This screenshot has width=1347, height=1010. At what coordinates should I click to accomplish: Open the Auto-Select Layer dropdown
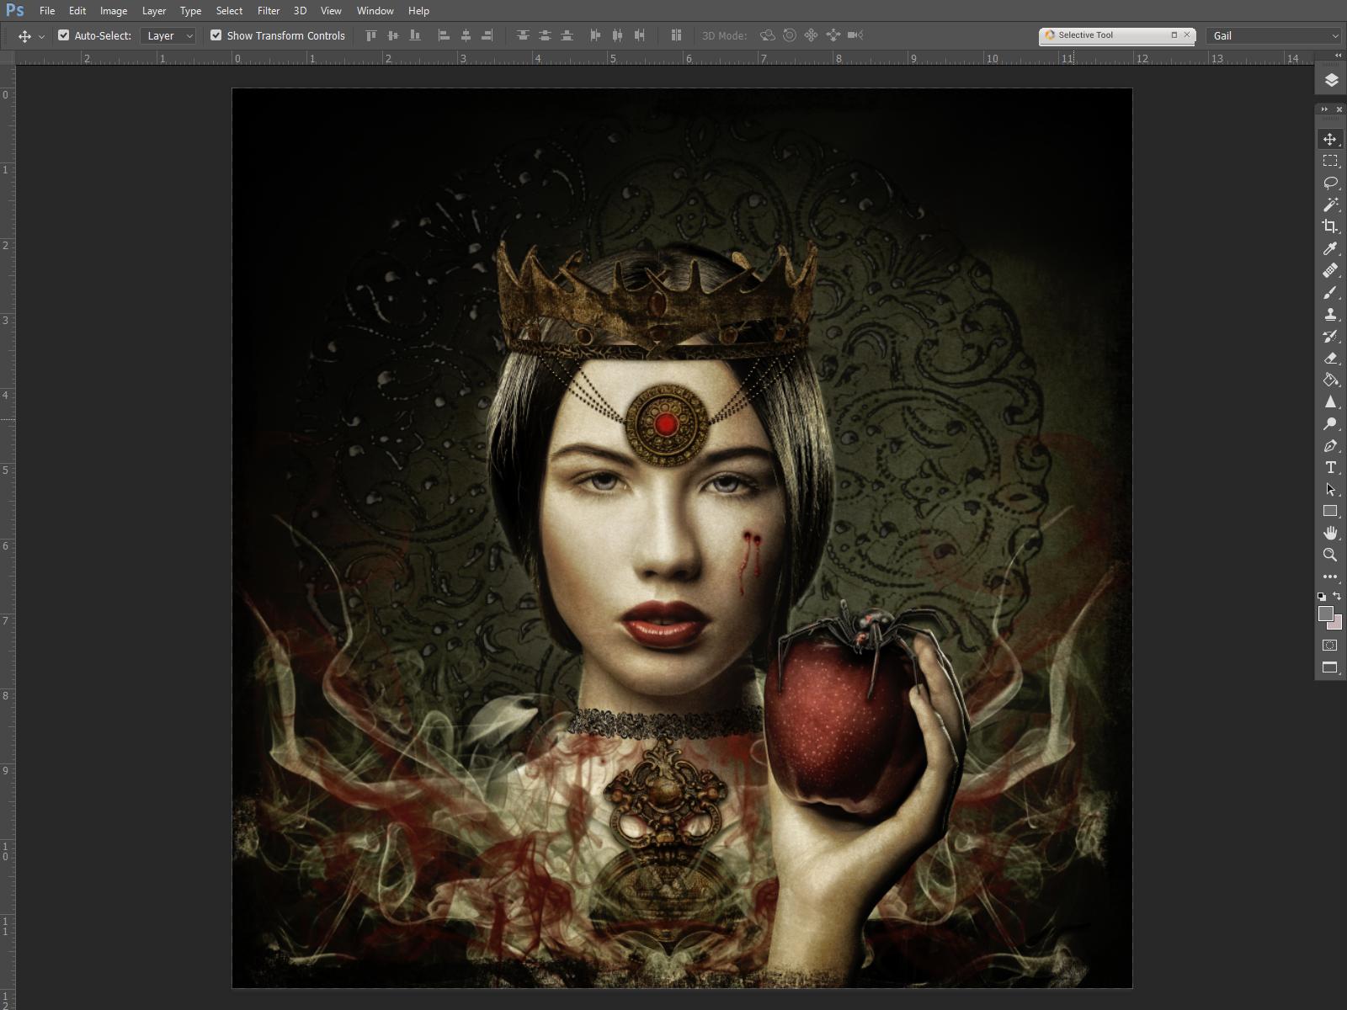[167, 35]
